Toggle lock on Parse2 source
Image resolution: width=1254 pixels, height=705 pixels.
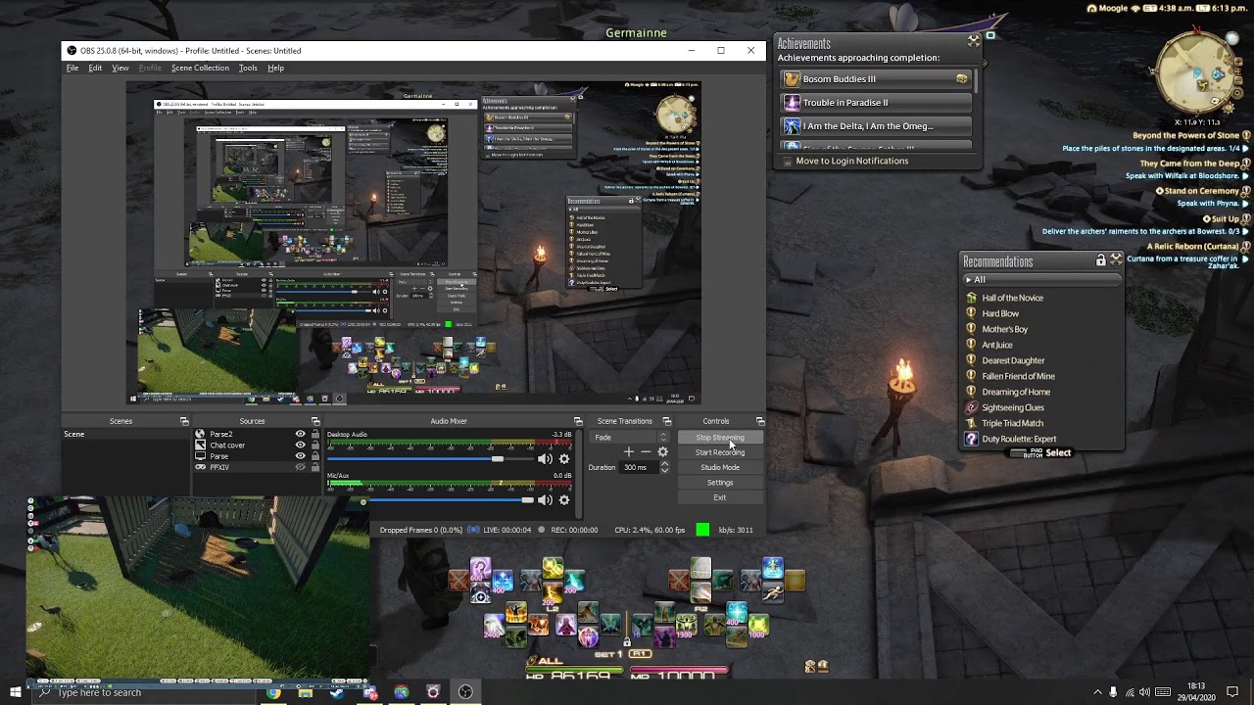(x=314, y=434)
